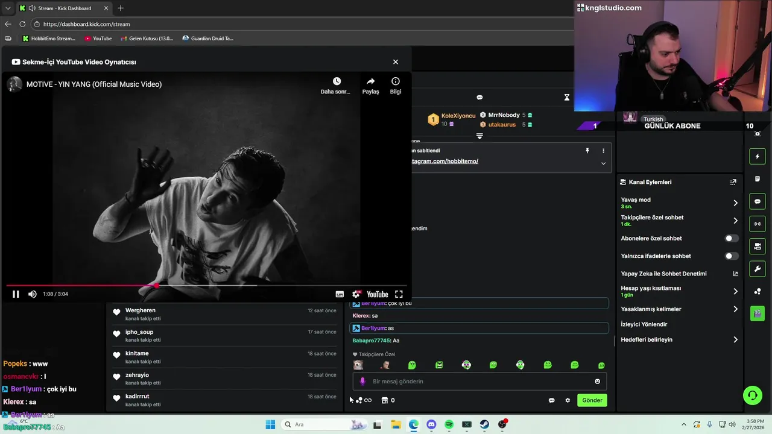Click the wrench sidebar icon

758,268
